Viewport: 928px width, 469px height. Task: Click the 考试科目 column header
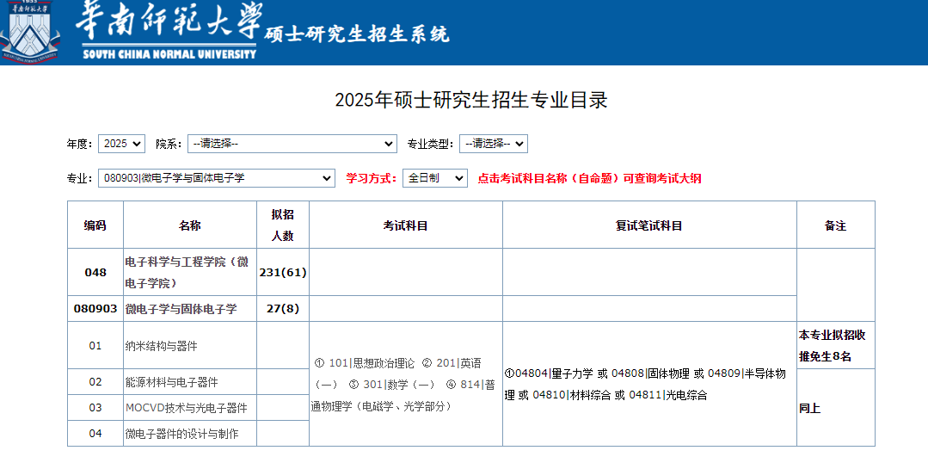click(x=405, y=225)
